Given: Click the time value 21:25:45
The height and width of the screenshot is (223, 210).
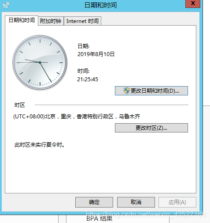Looking at the screenshot, I should (88, 79).
